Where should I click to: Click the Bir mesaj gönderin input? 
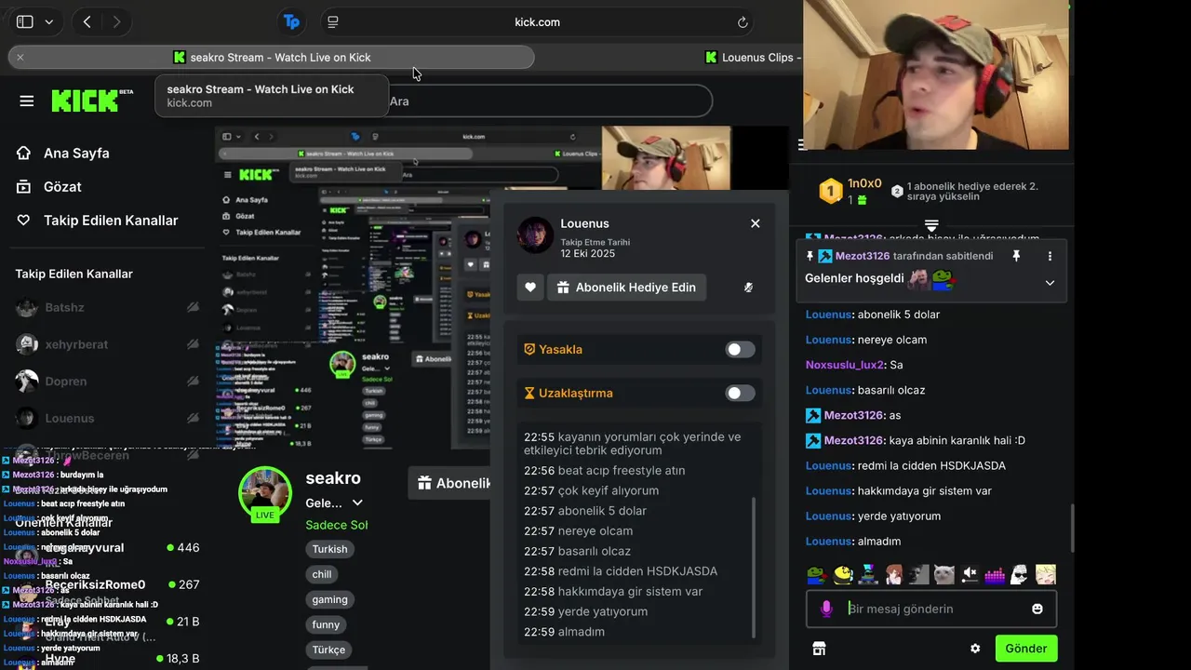point(931,609)
